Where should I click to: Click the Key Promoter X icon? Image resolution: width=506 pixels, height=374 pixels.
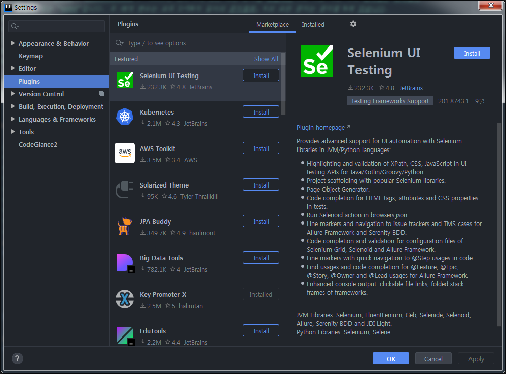125,299
